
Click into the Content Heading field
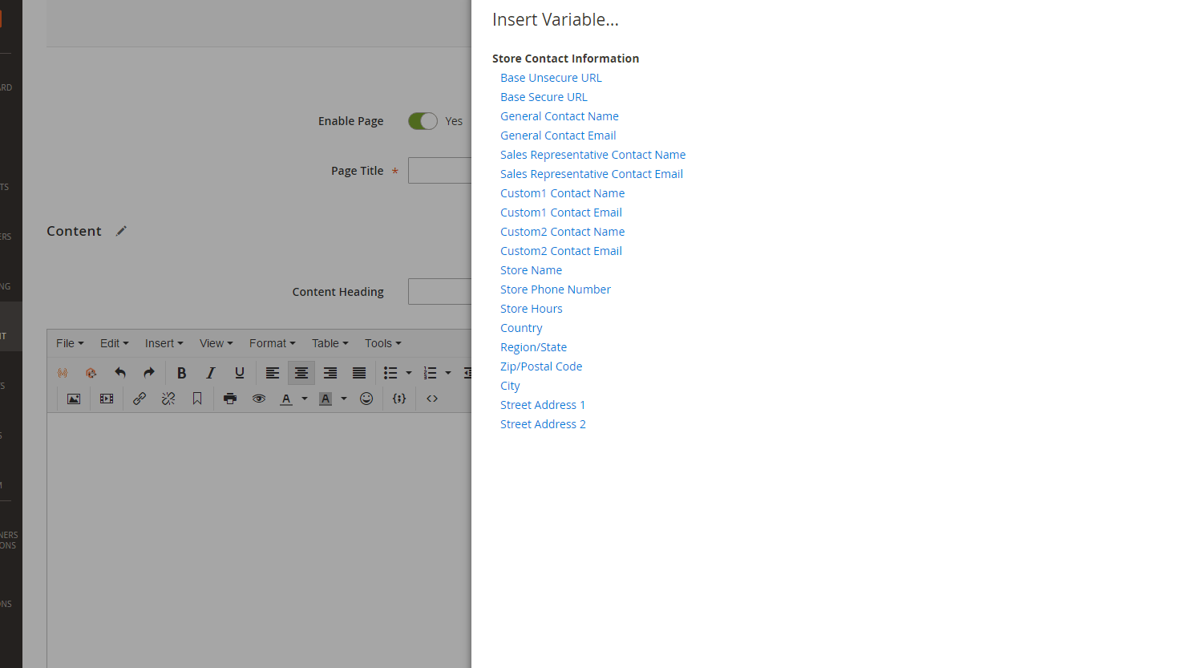(439, 292)
